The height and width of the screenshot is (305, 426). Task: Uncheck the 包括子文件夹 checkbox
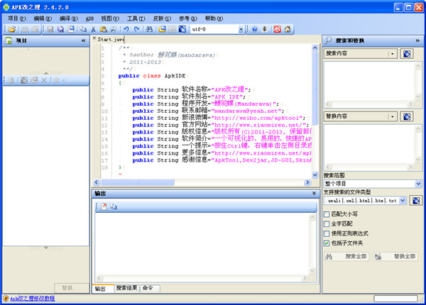[x=327, y=243]
